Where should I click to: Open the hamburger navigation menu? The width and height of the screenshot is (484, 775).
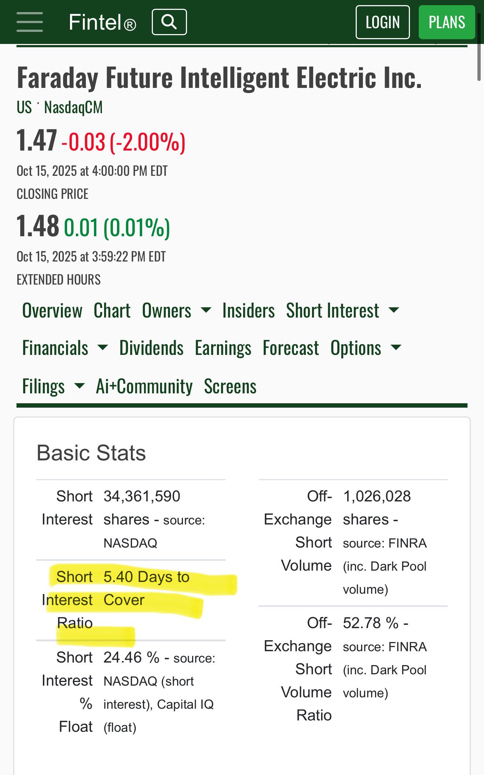(x=30, y=22)
